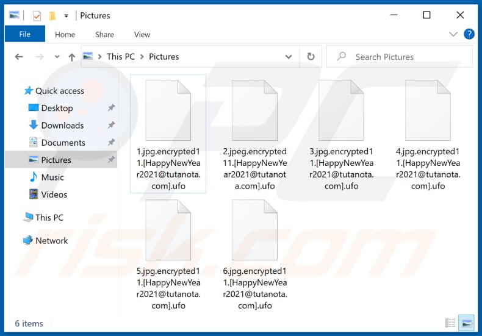Image resolution: width=482 pixels, height=336 pixels.
Task: Refresh the Pictures folder view
Action: point(311,57)
